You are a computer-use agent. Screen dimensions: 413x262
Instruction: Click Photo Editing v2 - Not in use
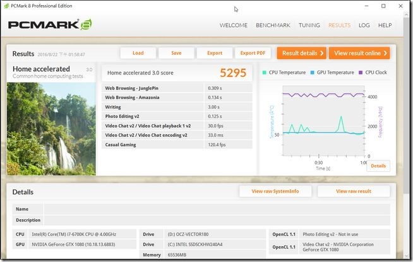[x=330, y=234]
